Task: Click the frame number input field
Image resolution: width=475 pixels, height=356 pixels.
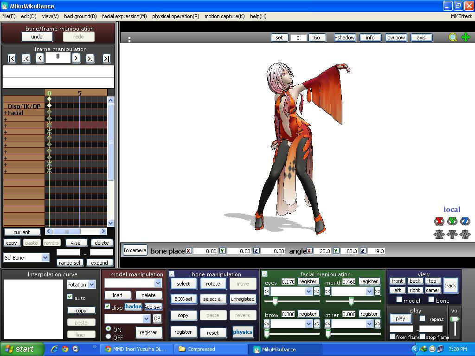Action: [58, 57]
